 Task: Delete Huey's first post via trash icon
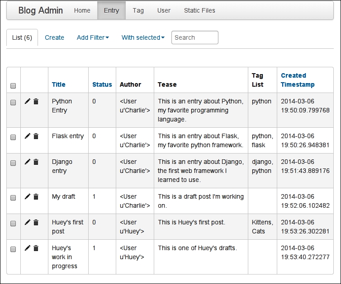[36, 222]
